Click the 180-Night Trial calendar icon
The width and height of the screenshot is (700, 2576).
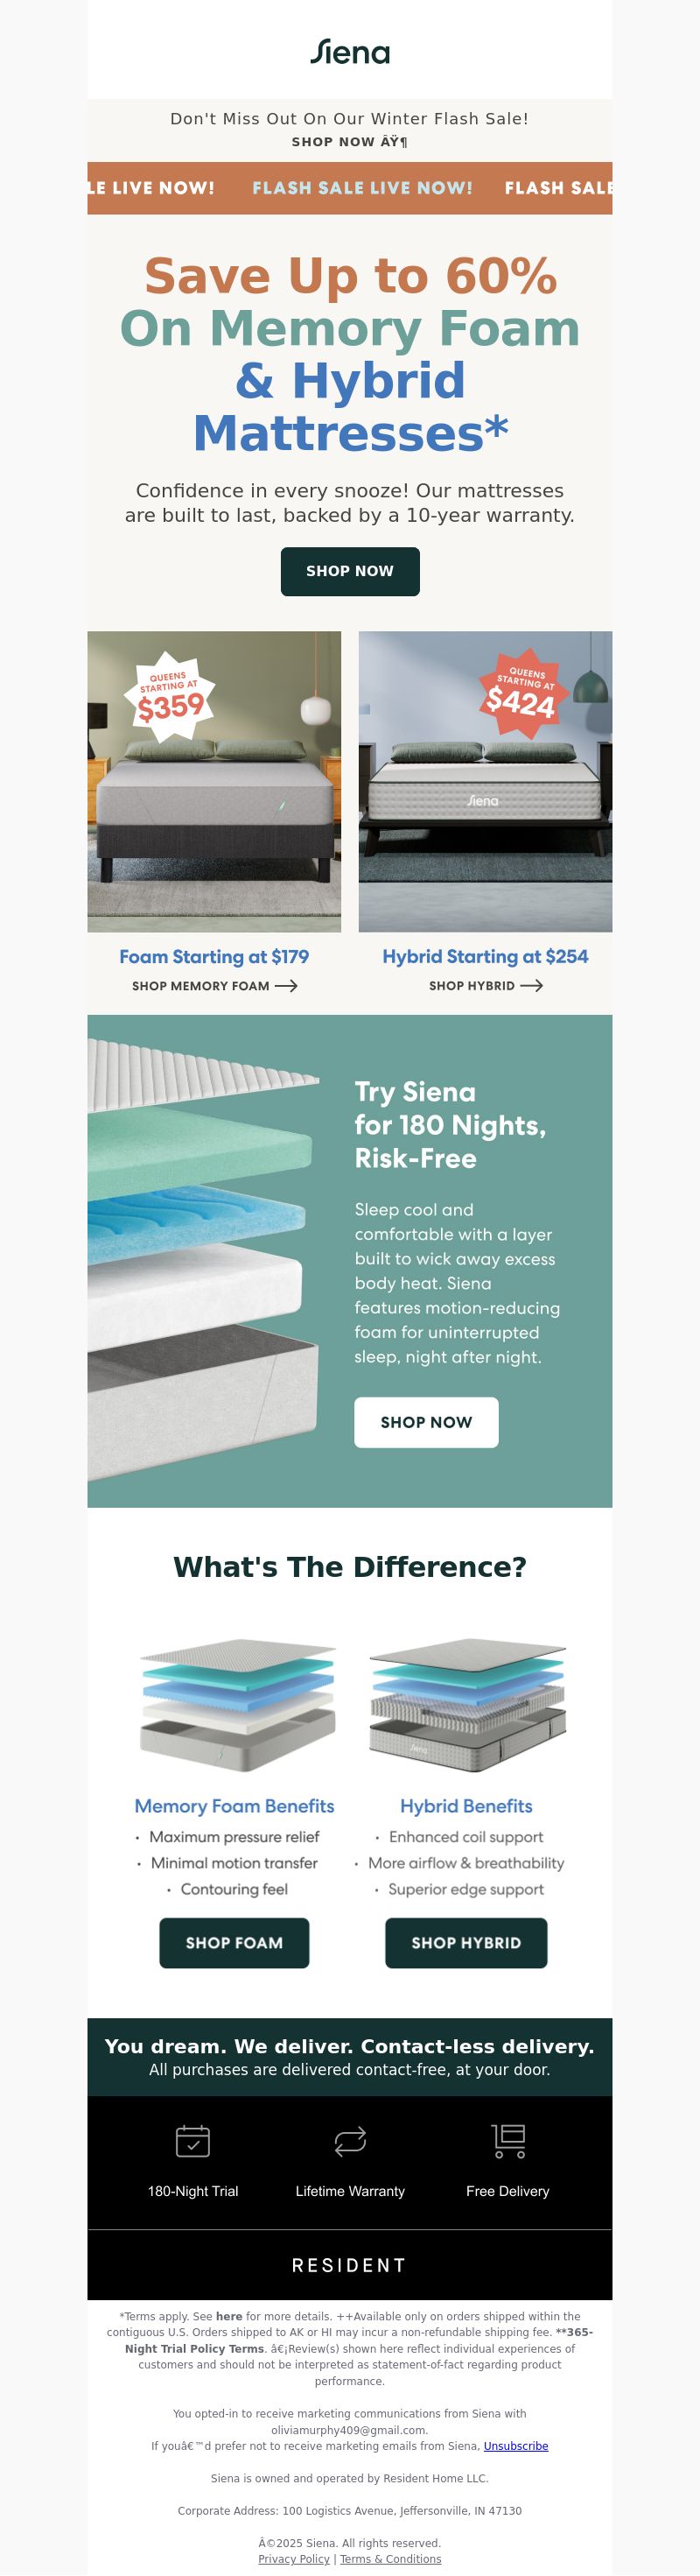tap(193, 2141)
